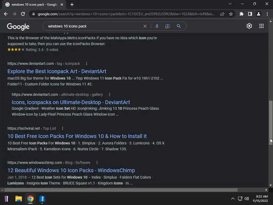Share this page using the share icon
This screenshot has width=273, height=205.
point(222,14)
